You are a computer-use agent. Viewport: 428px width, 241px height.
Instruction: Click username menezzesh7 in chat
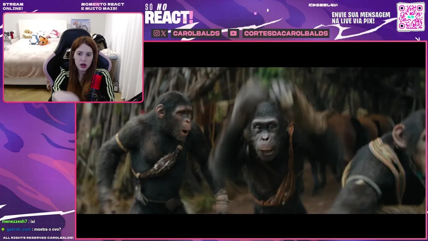pos(14,222)
